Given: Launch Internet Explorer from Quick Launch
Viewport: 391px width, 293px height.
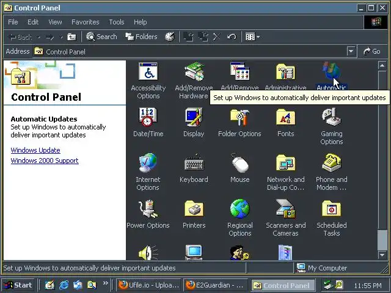Looking at the screenshot, I should pos(64,285).
